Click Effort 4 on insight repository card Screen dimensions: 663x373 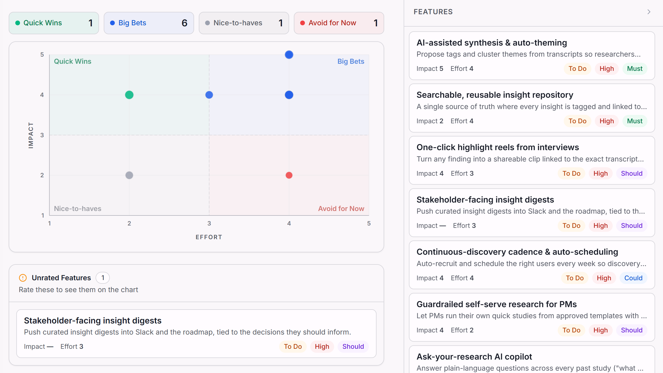pyautogui.click(x=462, y=121)
